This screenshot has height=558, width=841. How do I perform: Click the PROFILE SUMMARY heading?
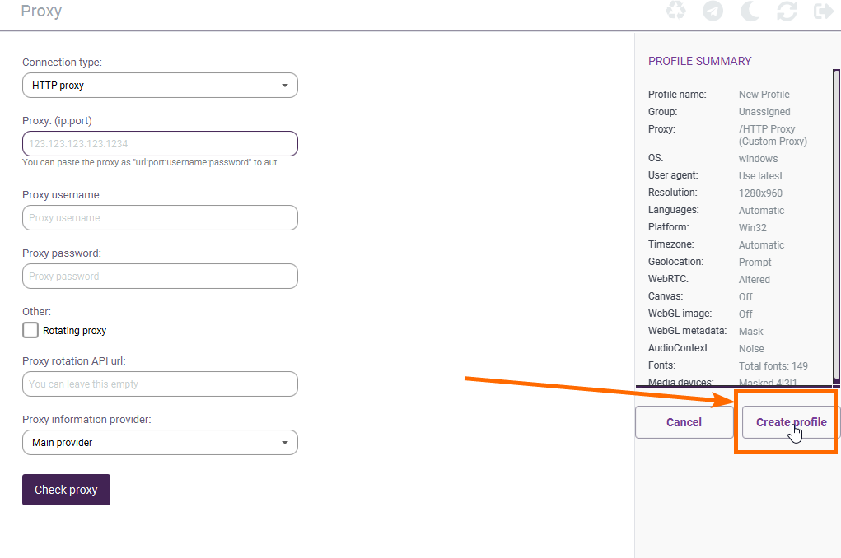tap(699, 61)
